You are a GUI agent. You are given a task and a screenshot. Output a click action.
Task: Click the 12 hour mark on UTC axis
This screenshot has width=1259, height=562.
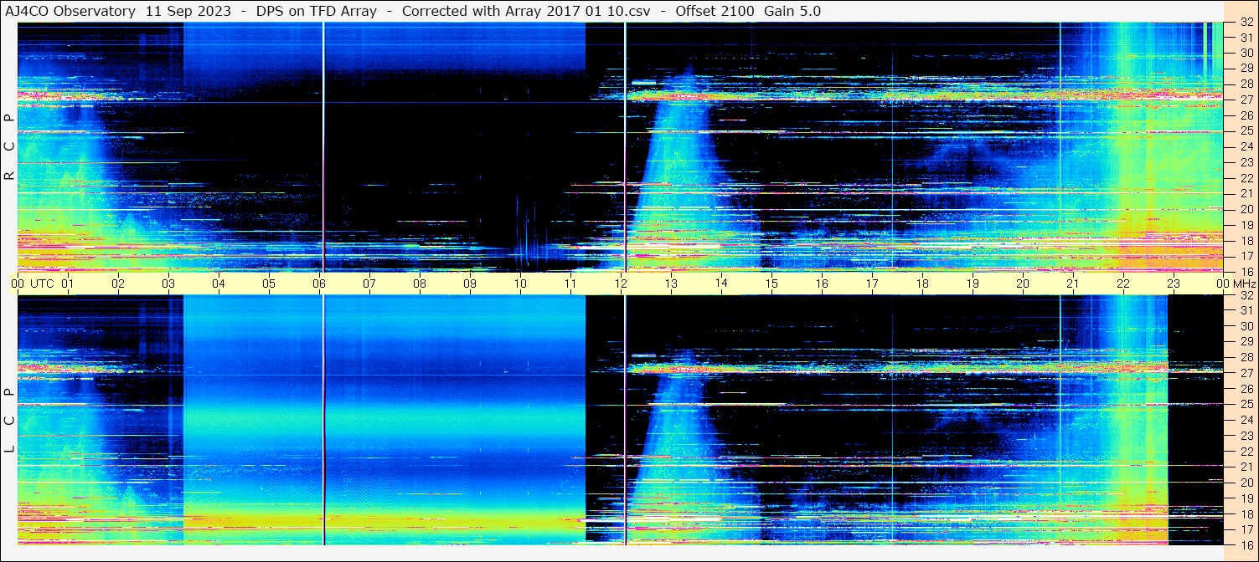coord(621,284)
